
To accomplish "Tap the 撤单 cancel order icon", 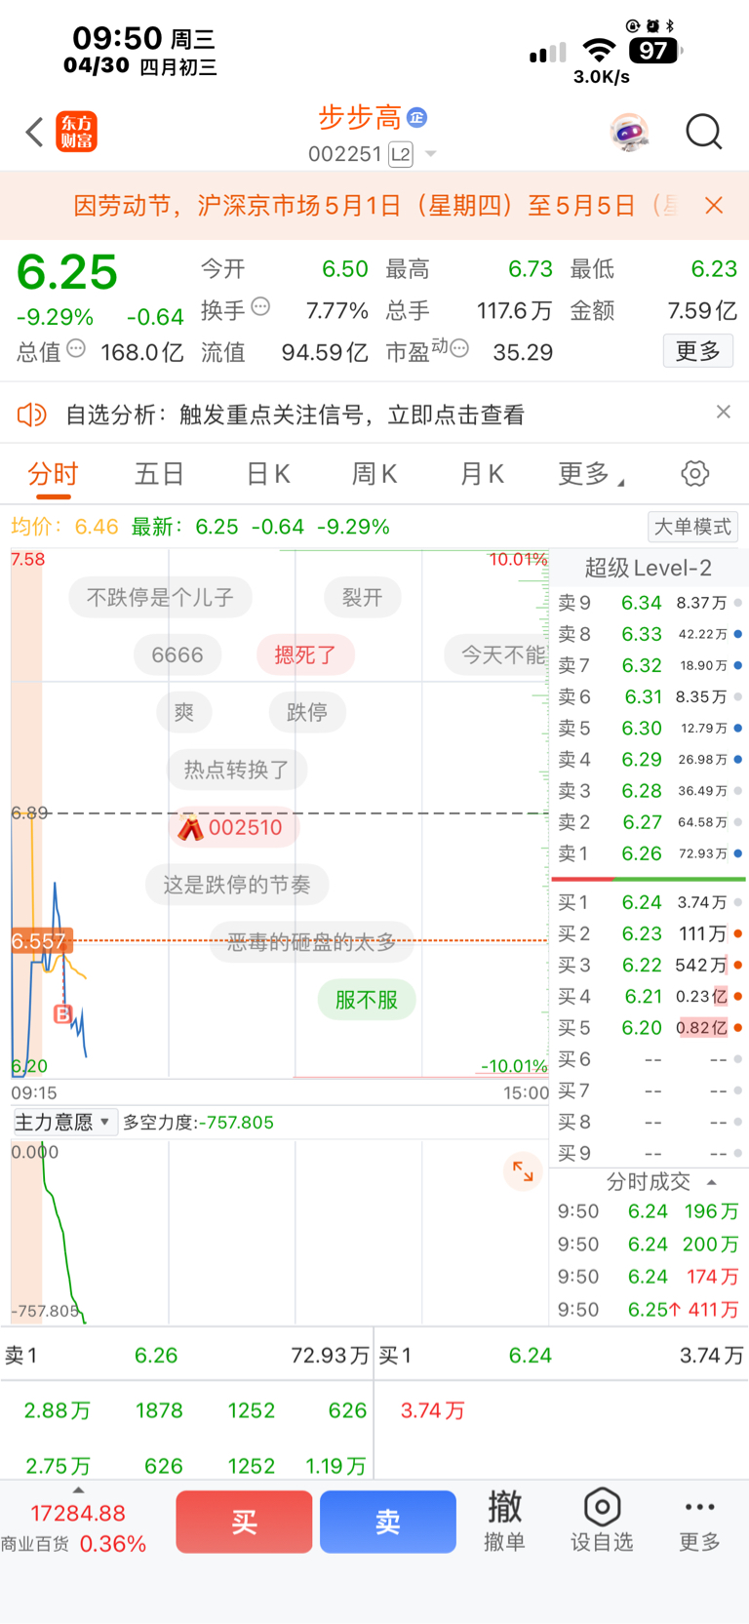I will 504,1522.
